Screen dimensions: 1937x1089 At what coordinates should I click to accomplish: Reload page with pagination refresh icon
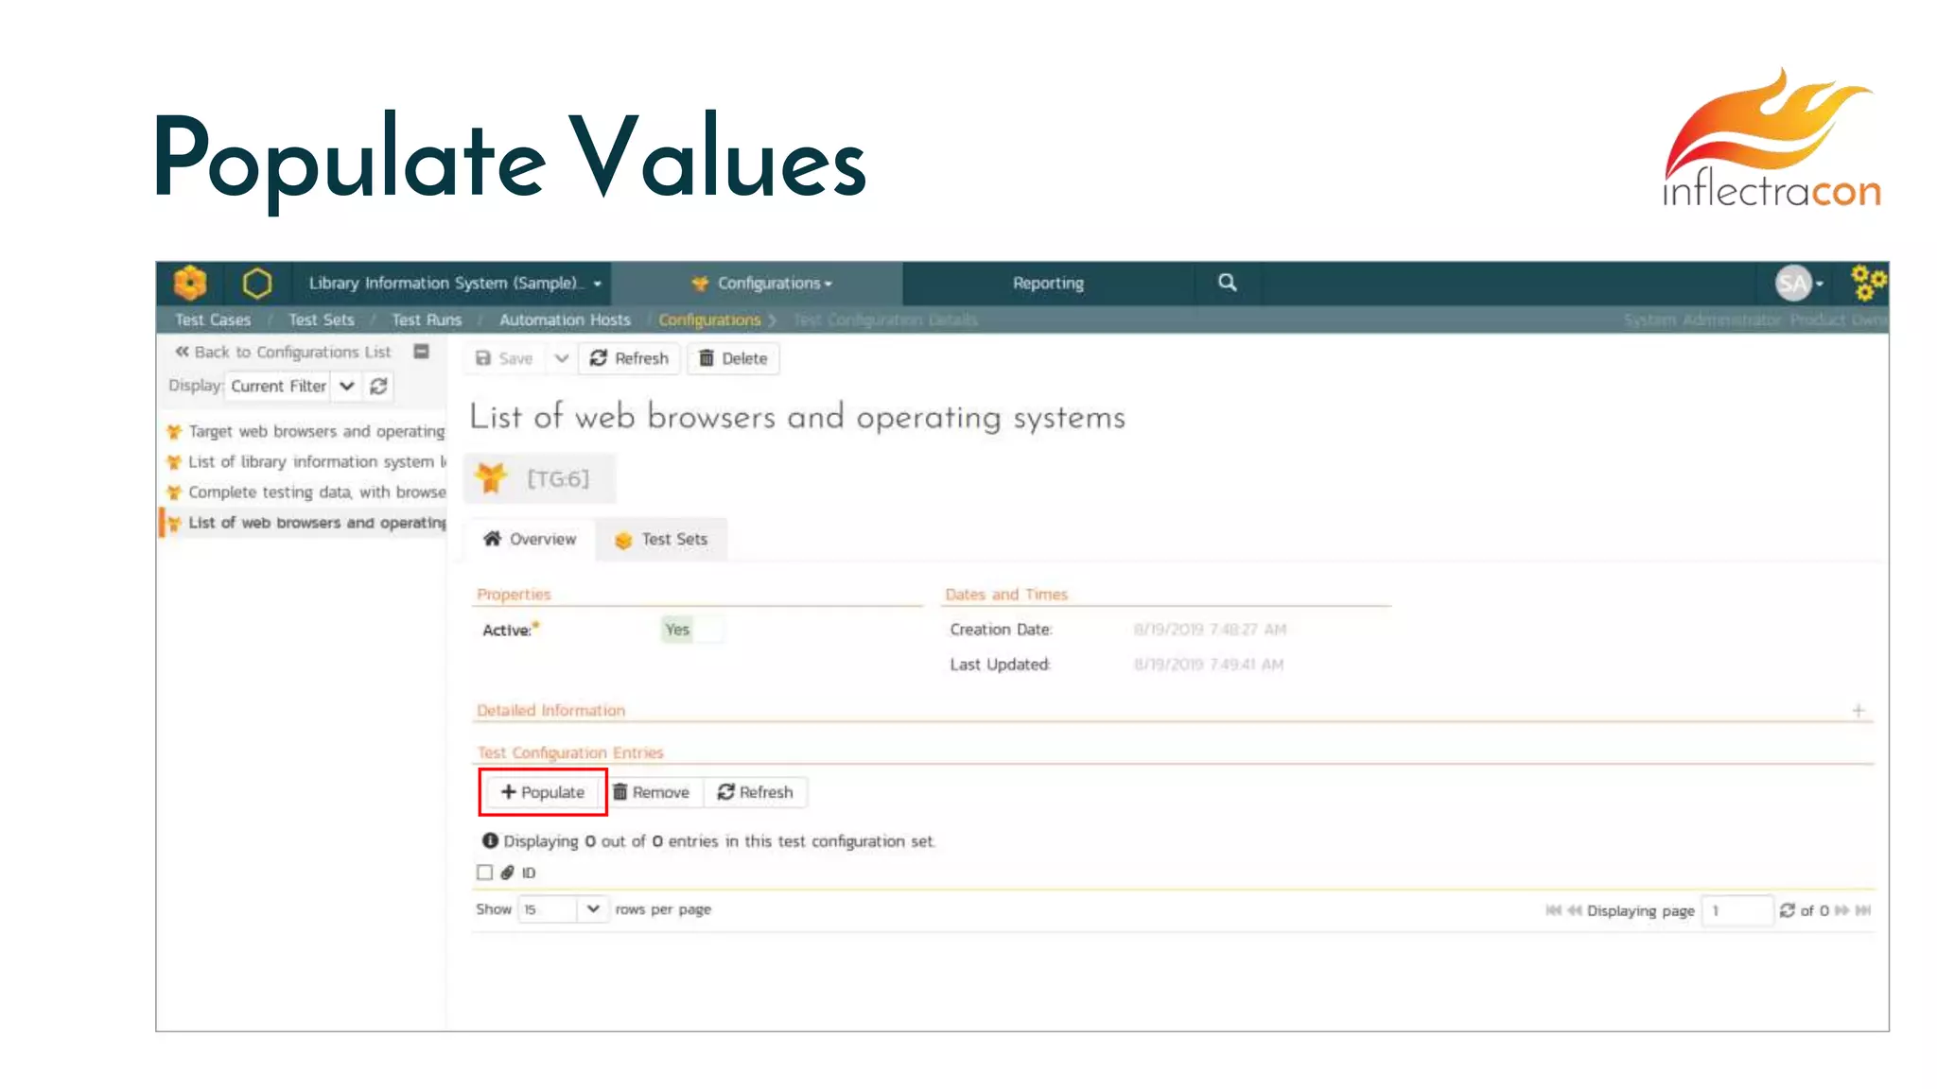click(x=1787, y=910)
